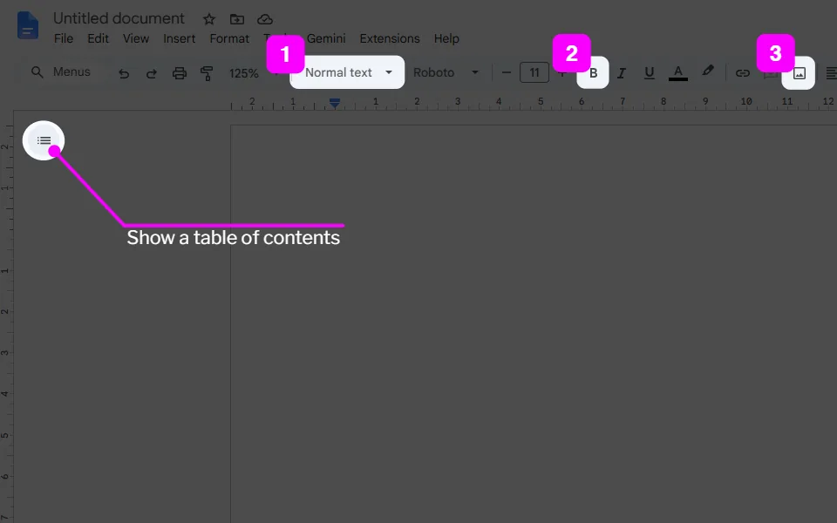Open the Insert menu
The image size is (837, 523).
[180, 38]
